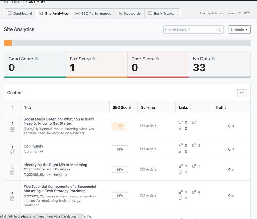The width and height of the screenshot is (257, 219).
Task: Filter by Poor Score card
Action: coord(158,65)
